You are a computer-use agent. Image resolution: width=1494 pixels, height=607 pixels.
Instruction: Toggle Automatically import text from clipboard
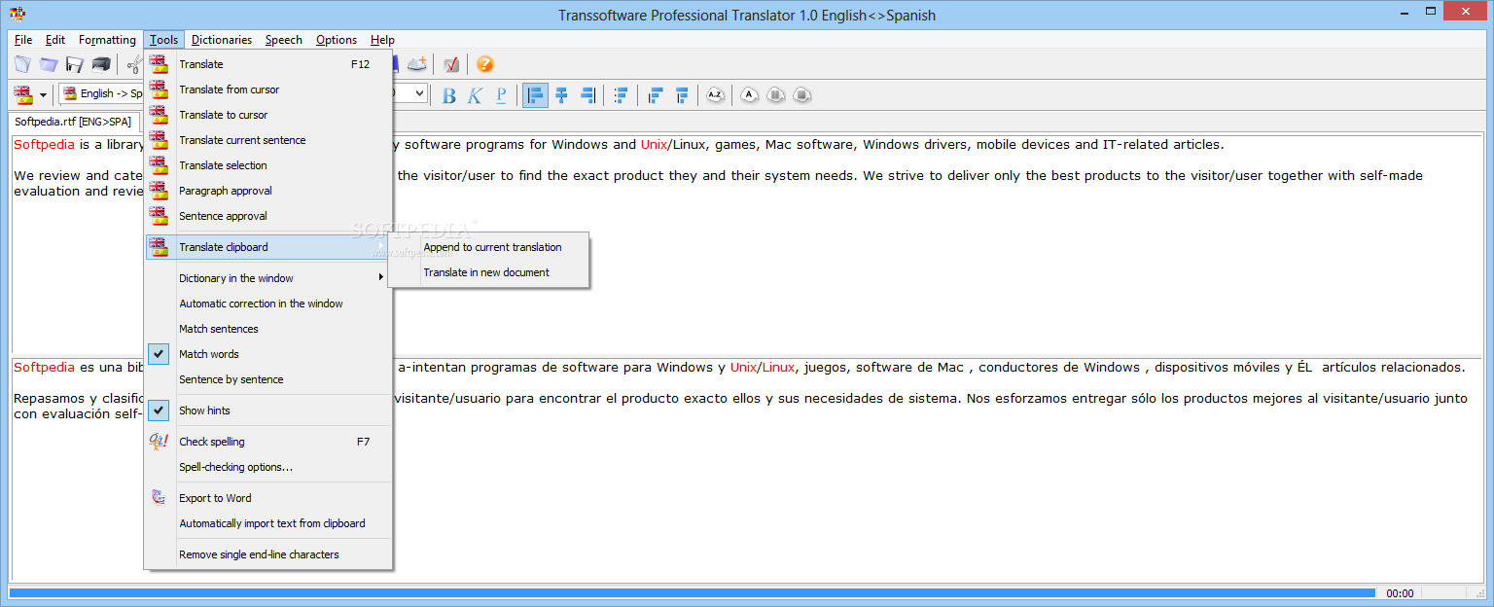click(x=267, y=523)
